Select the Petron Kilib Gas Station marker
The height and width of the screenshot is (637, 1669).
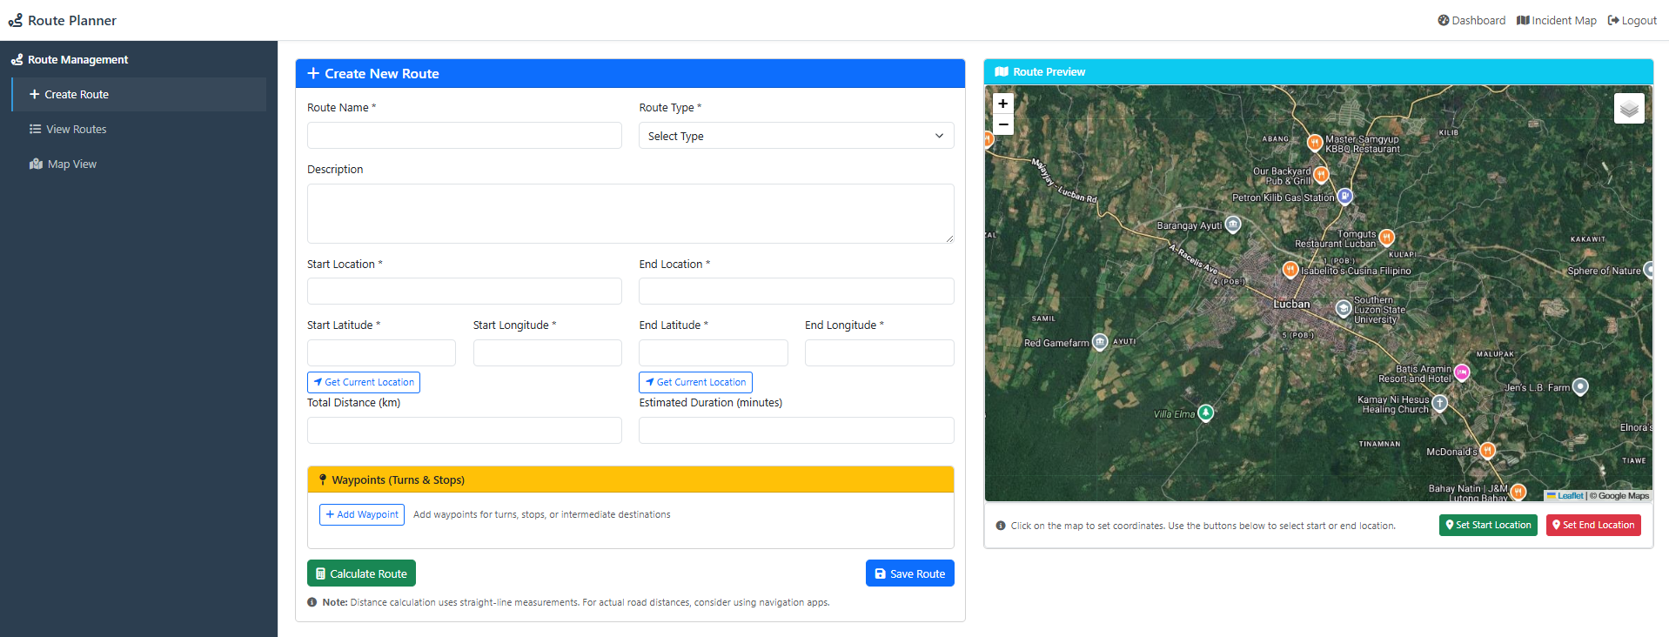pyautogui.click(x=1344, y=196)
